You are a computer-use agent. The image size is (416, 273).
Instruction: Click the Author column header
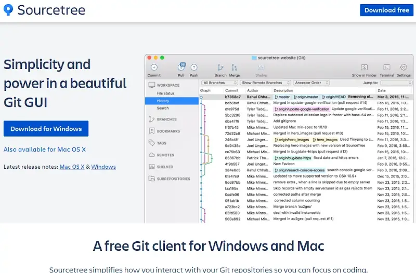coord(253,90)
